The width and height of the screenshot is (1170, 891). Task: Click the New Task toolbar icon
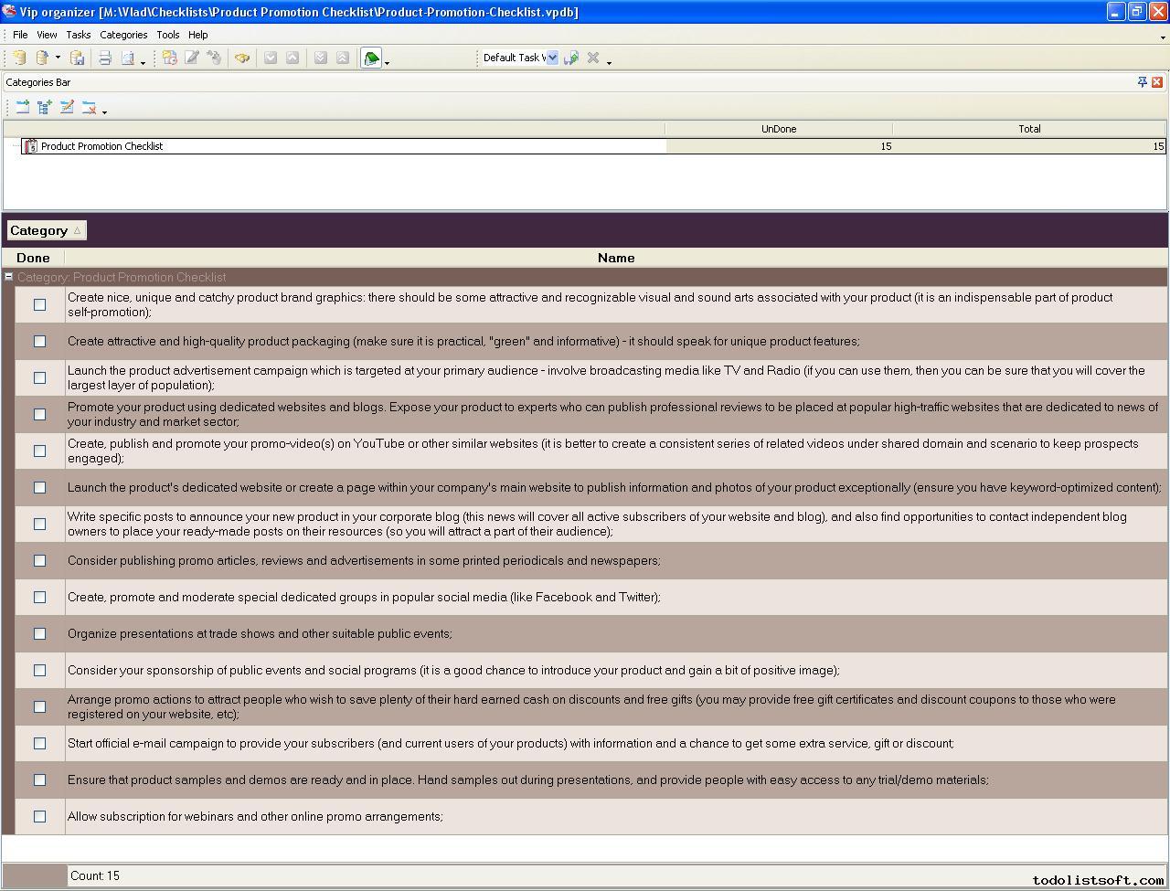click(169, 58)
